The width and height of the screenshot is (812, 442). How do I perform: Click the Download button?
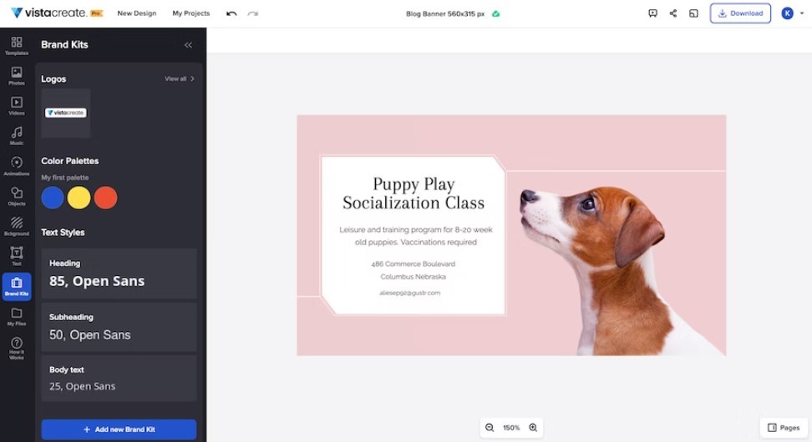click(x=740, y=13)
